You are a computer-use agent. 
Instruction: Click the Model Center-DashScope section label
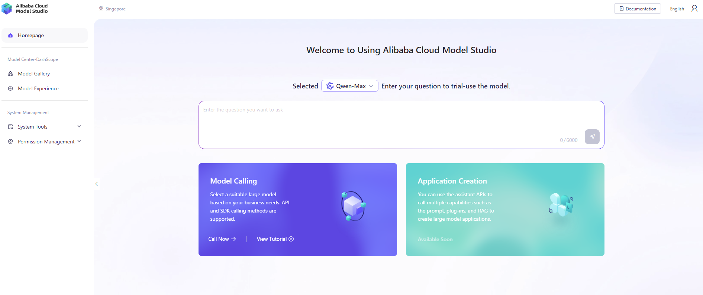33,59
